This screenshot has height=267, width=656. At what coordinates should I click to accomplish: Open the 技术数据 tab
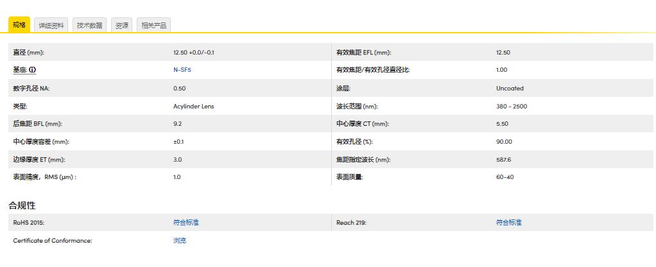pyautogui.click(x=89, y=25)
